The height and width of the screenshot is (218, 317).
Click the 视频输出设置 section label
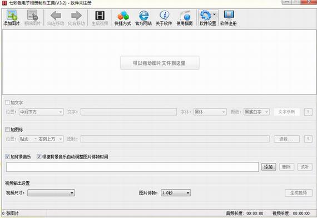17,183
